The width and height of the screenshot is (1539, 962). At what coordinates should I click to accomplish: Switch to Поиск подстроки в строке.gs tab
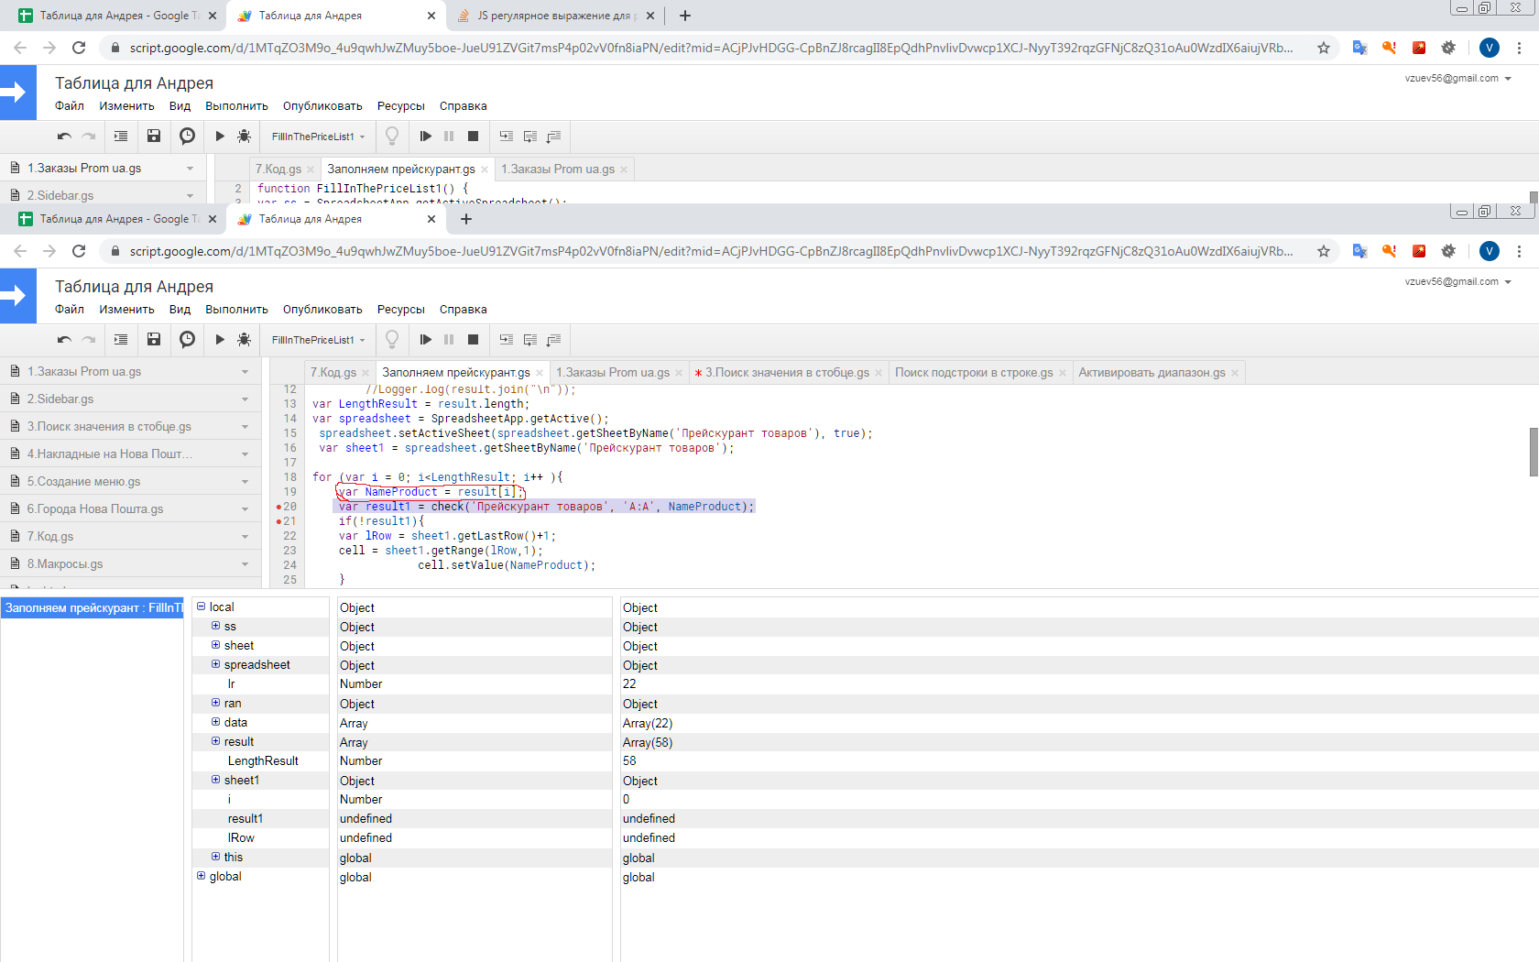[974, 373]
